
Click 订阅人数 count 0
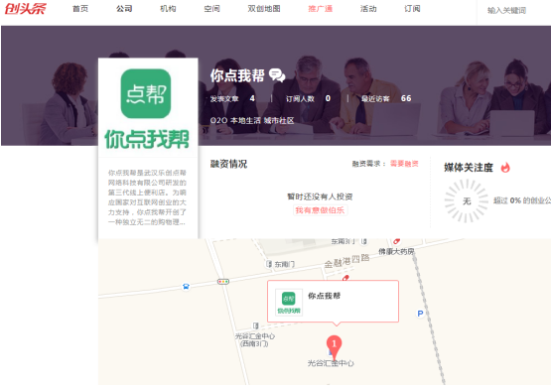tap(308, 99)
